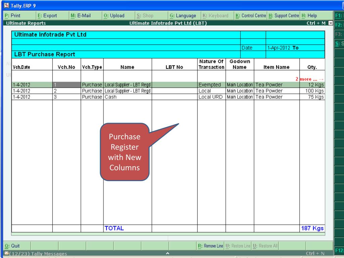Open the Upload option
Image resolution: width=344 pixels, height=258 pixels.
[x=119, y=15]
